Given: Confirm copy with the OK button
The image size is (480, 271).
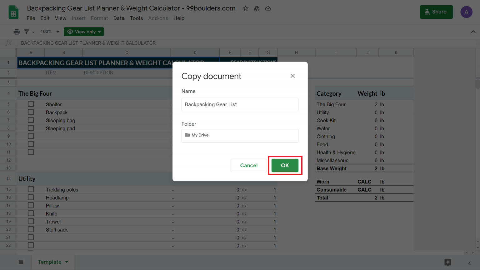Looking at the screenshot, I should point(285,165).
